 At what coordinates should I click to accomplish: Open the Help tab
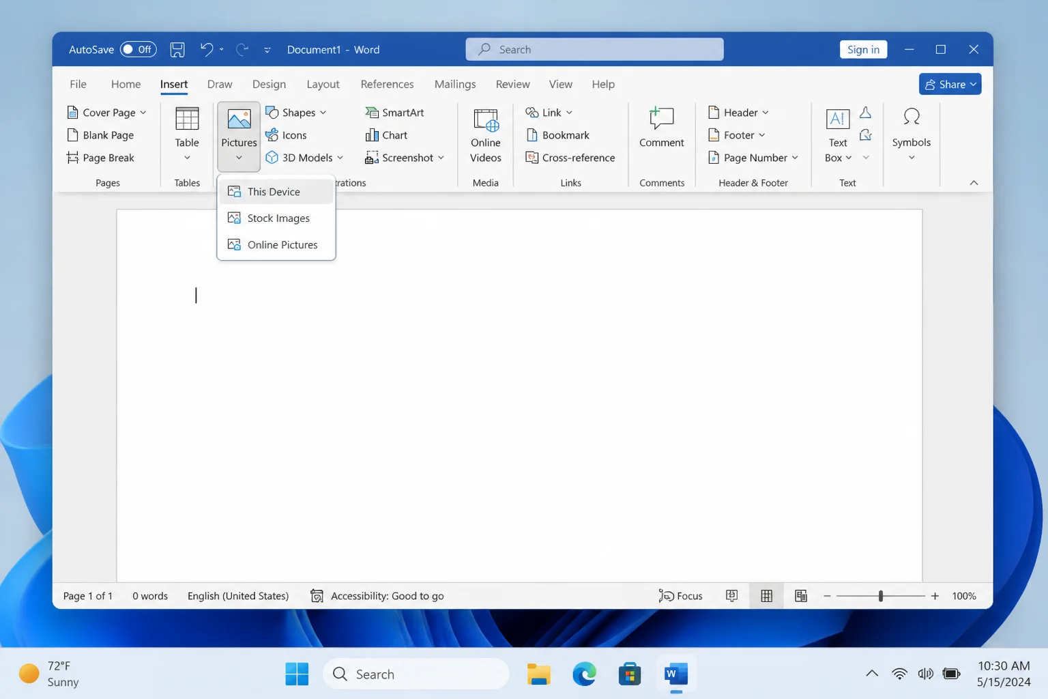point(603,84)
